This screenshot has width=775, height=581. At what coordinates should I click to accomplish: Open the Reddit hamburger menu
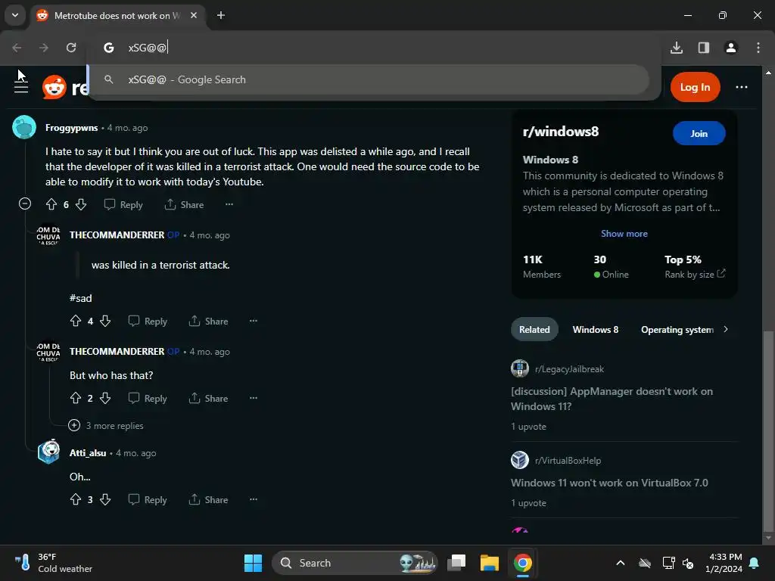20,87
